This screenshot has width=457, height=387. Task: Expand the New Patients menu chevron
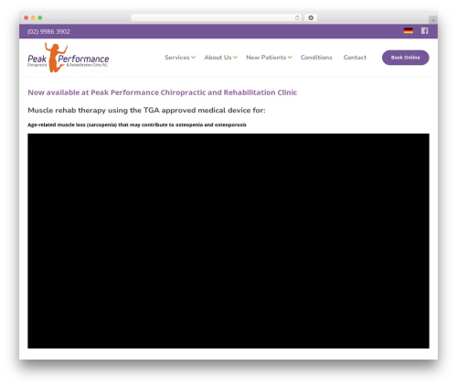(290, 58)
